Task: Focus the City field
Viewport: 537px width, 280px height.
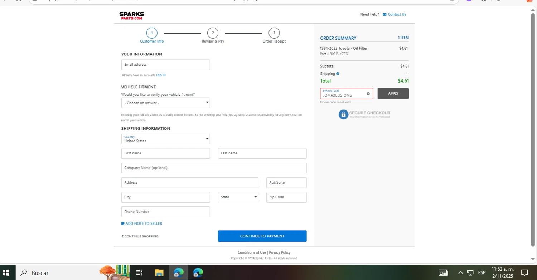Action: pos(165,197)
